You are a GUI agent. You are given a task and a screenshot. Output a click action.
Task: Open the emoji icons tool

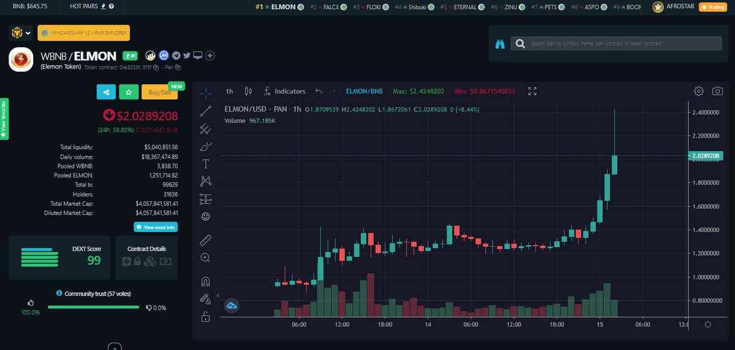(x=206, y=217)
